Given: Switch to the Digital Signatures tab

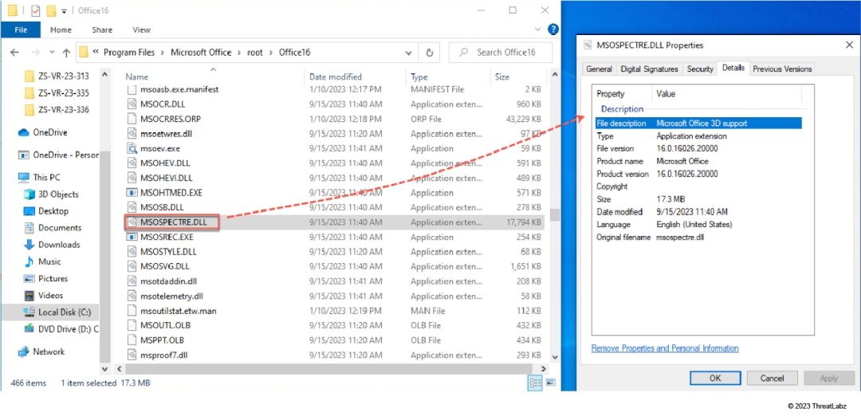Looking at the screenshot, I should pyautogui.click(x=649, y=69).
